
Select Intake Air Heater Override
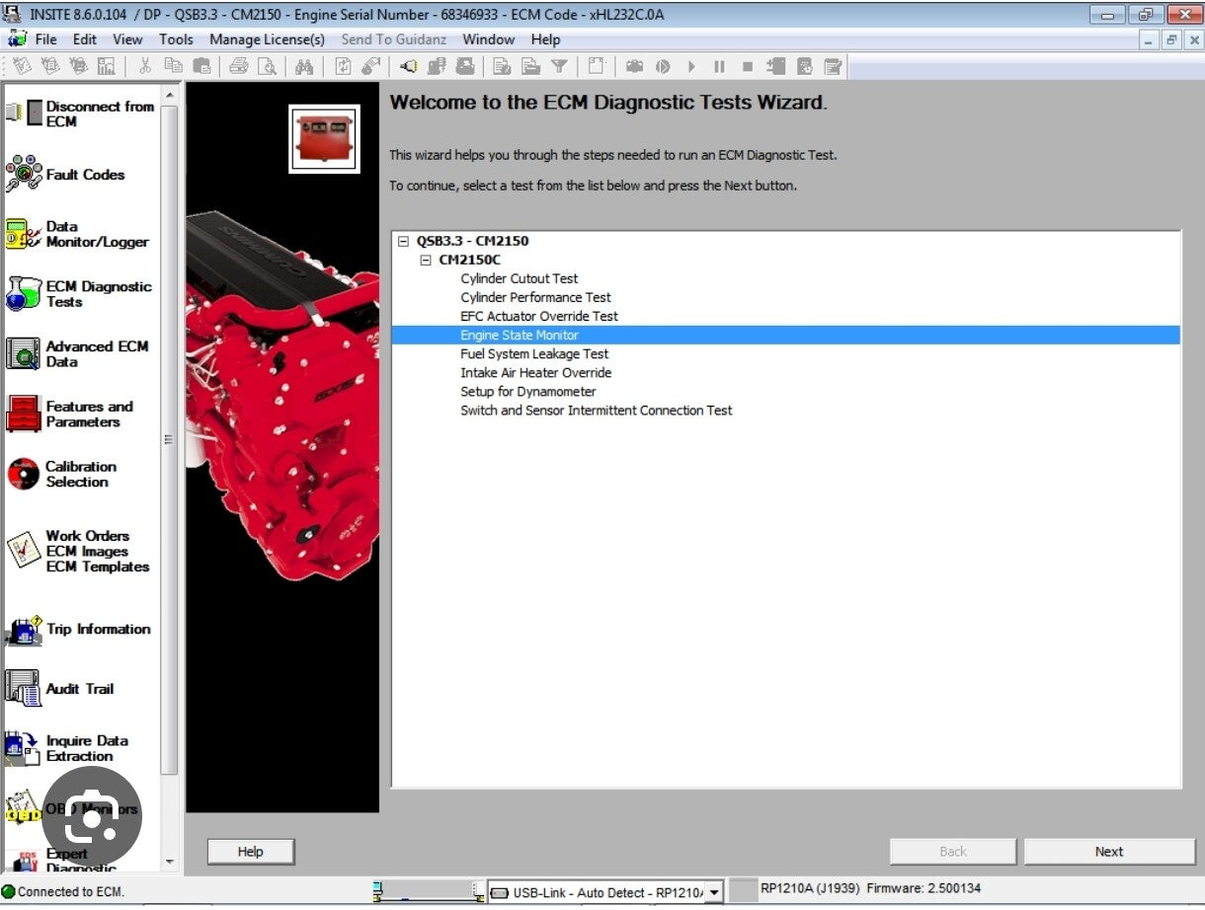(536, 372)
